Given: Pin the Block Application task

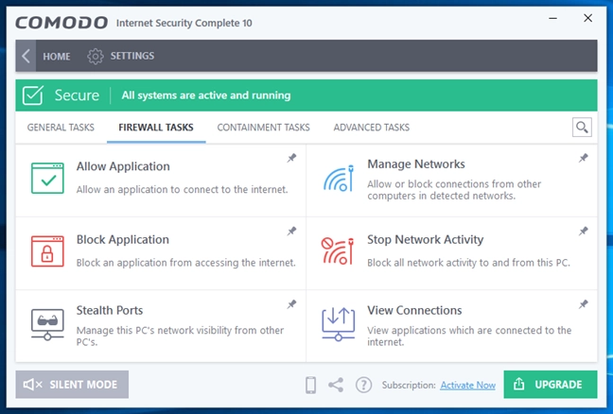Looking at the screenshot, I should tap(291, 232).
